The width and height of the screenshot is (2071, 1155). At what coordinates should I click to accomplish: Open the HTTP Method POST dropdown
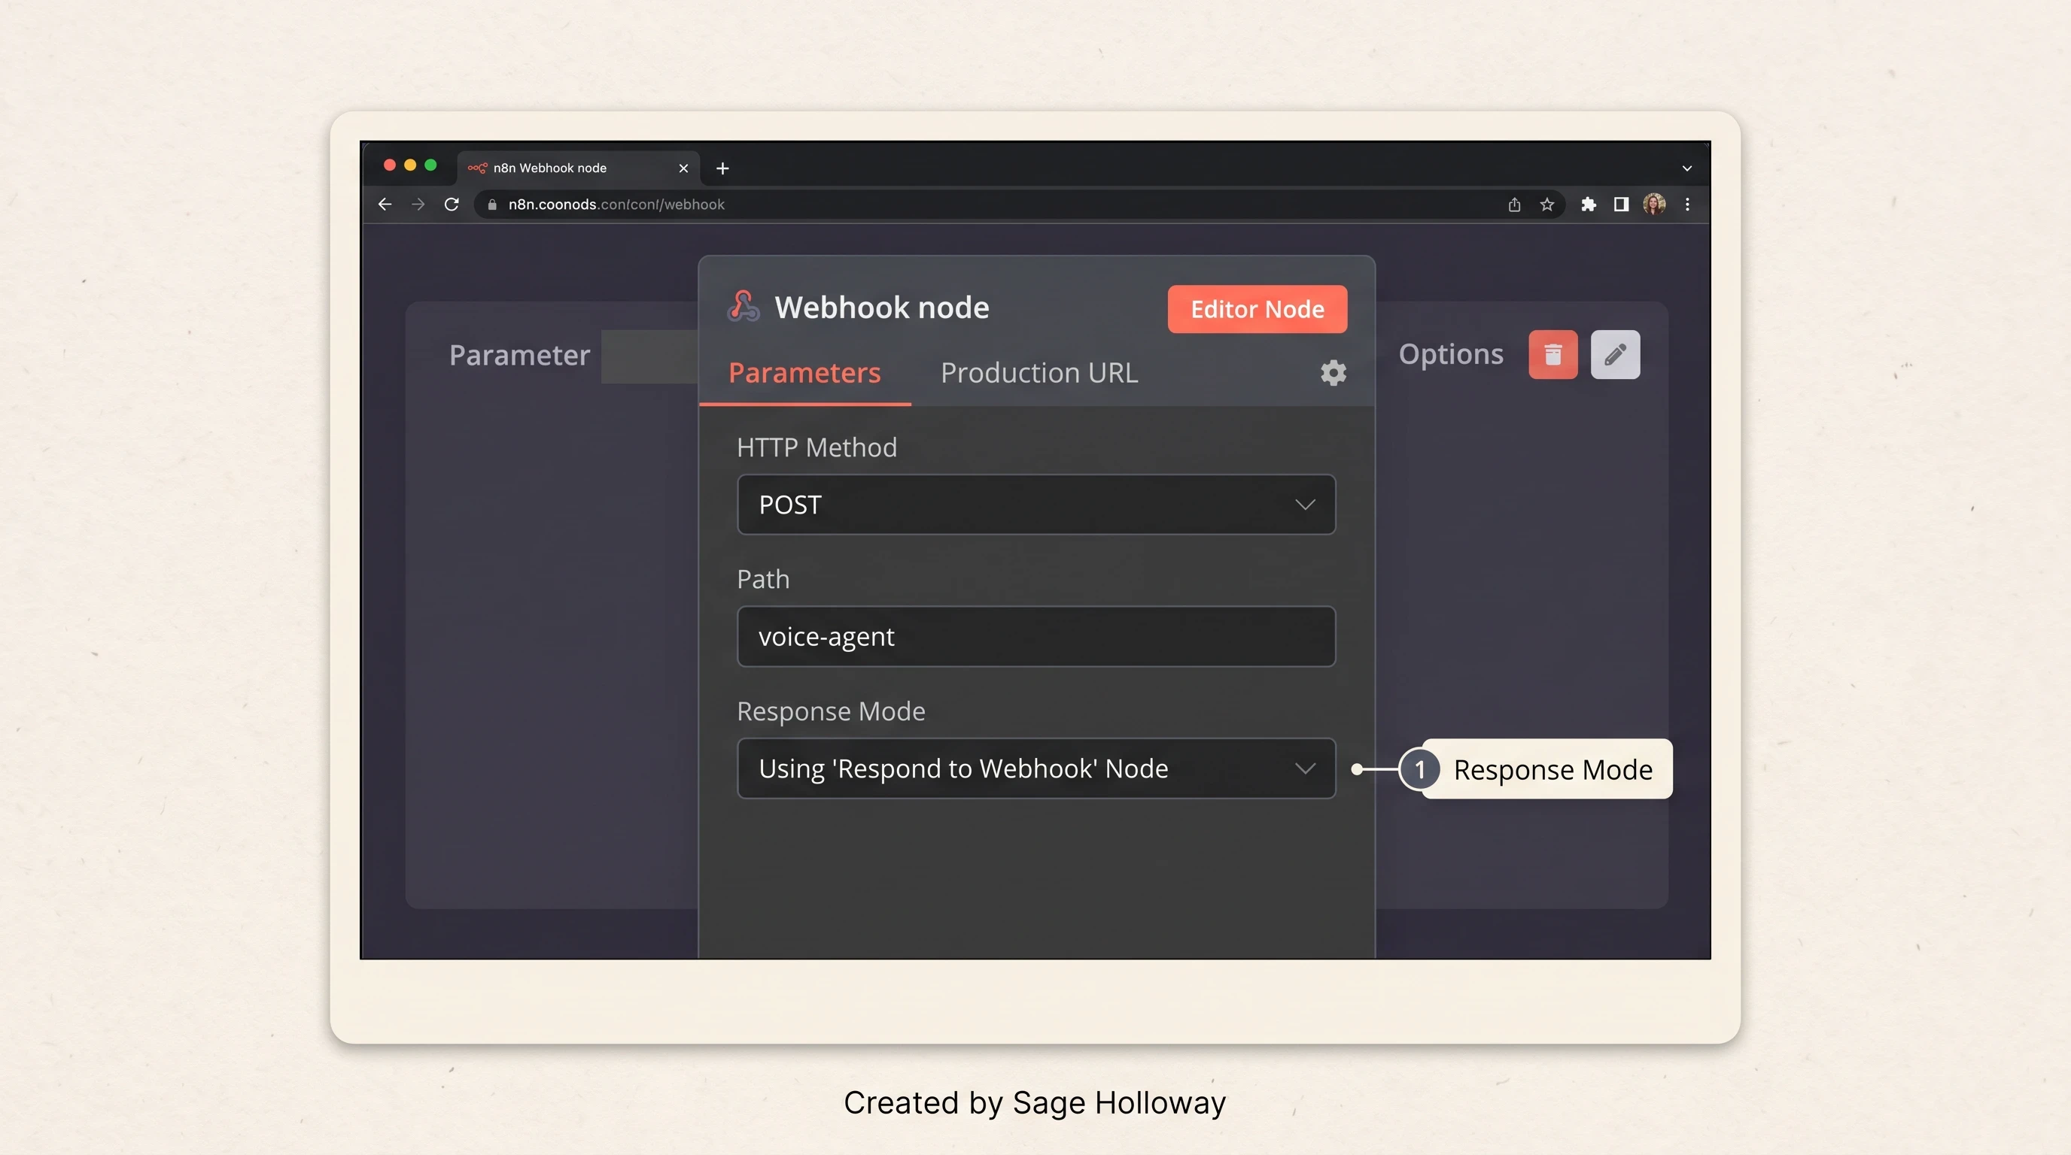coord(1036,505)
